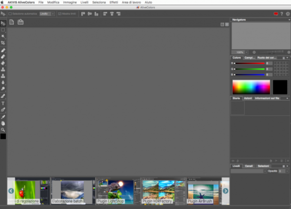Open the Plugin HDRFactory tutorial thumbnail
The width and height of the screenshot is (291, 209).
tap(164, 191)
